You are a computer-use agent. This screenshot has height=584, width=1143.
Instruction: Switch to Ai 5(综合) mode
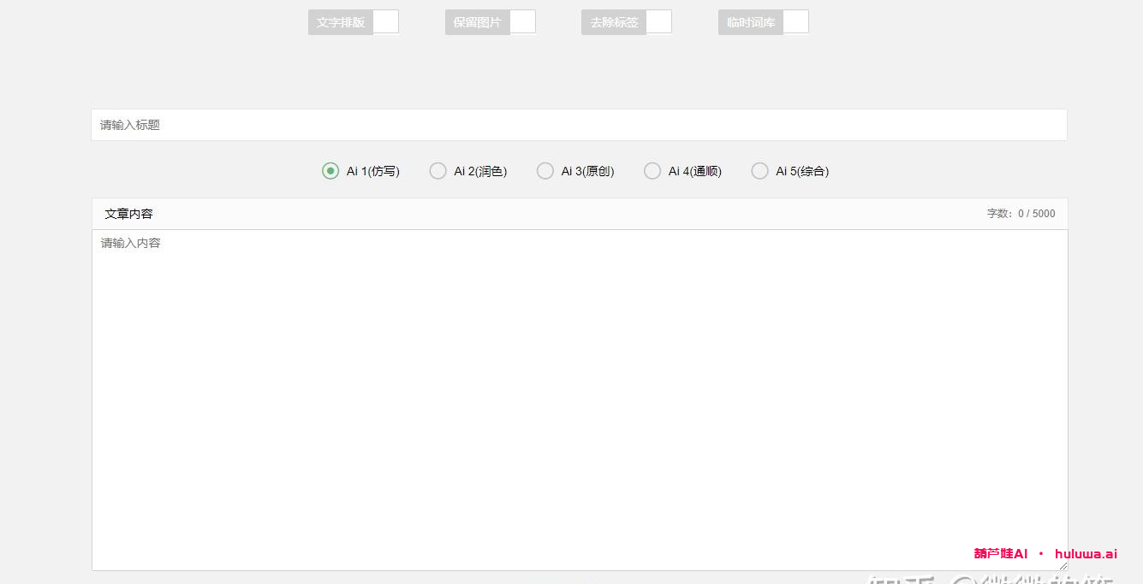(x=759, y=171)
